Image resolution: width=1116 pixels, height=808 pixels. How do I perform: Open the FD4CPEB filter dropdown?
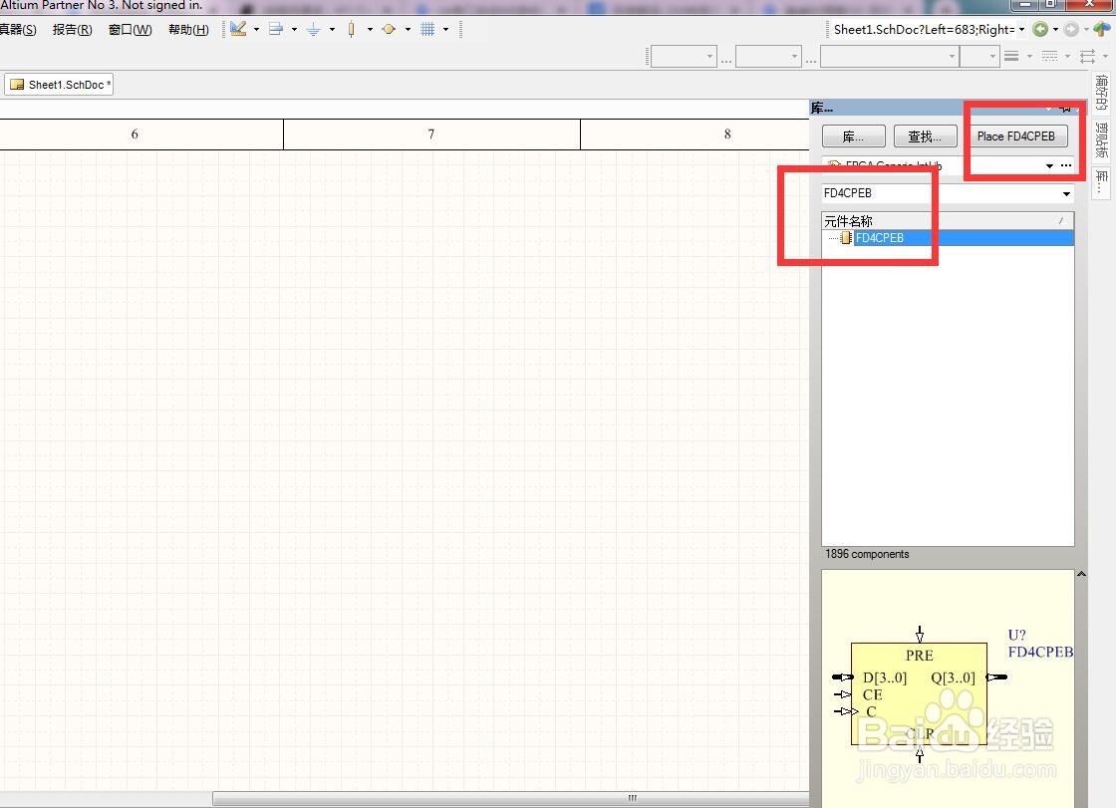coord(1066,193)
